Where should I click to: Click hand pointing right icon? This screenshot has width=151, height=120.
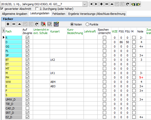[139, 4]
